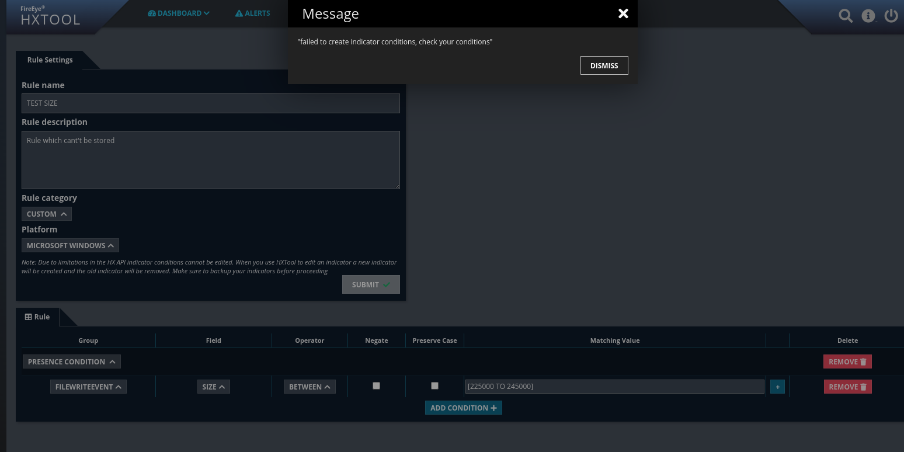Switch to the Rule Settings tab
This screenshot has width=904, height=452.
tap(50, 60)
